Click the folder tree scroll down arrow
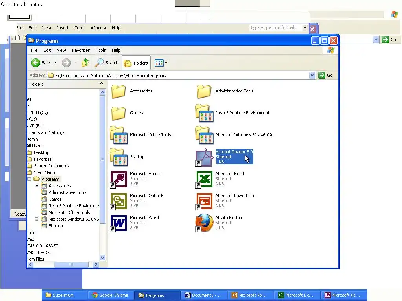 [102, 258]
